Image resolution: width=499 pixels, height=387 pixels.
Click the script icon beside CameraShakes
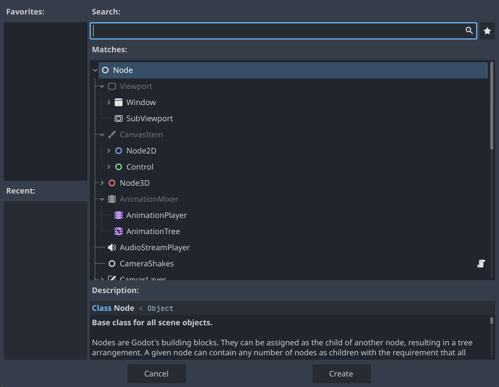(x=481, y=264)
